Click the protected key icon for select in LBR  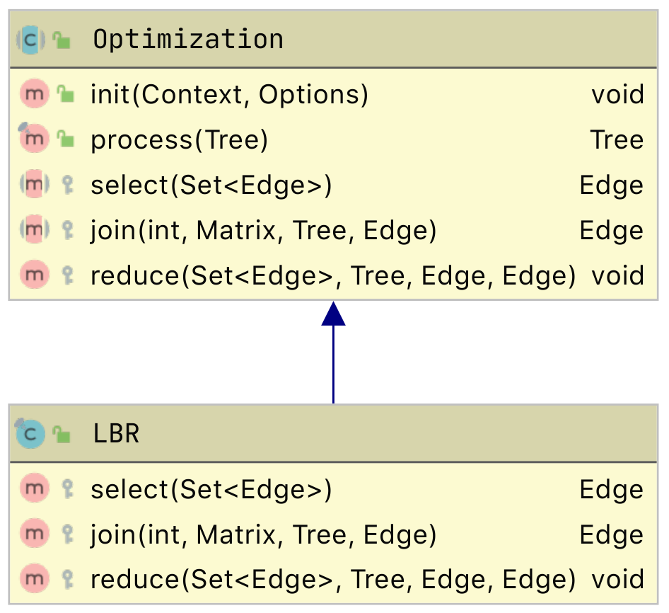click(68, 489)
